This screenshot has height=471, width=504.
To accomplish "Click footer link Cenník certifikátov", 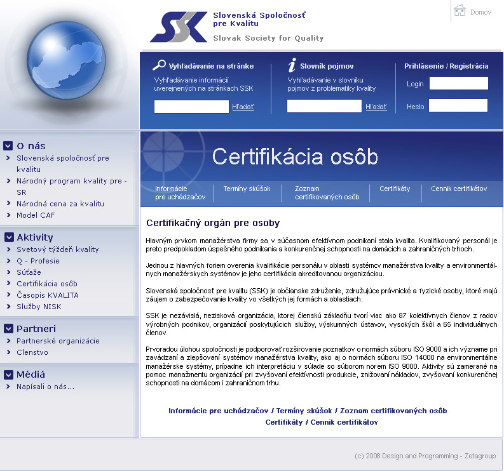I will coord(344,422).
